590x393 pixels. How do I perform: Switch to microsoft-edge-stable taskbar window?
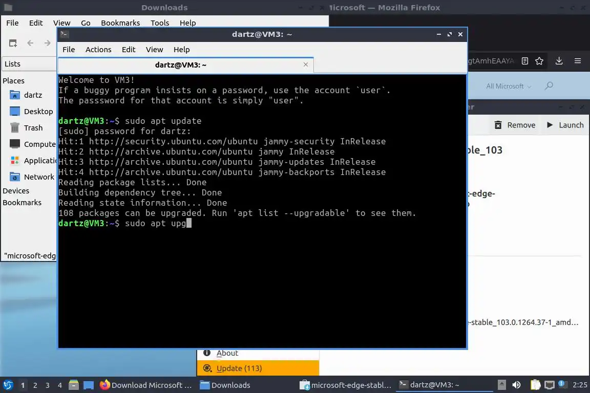tap(345, 385)
